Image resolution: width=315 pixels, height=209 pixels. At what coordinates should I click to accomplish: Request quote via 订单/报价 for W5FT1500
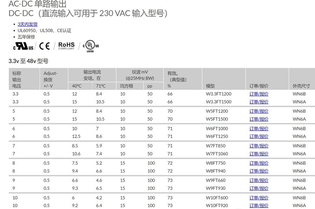coord(259,119)
